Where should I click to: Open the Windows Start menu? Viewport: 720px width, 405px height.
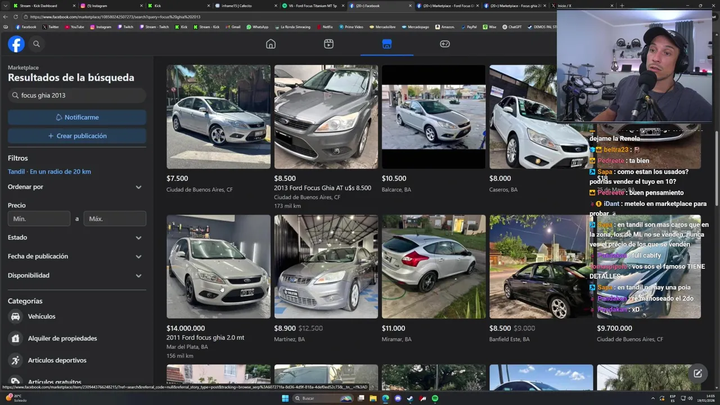pyautogui.click(x=285, y=398)
